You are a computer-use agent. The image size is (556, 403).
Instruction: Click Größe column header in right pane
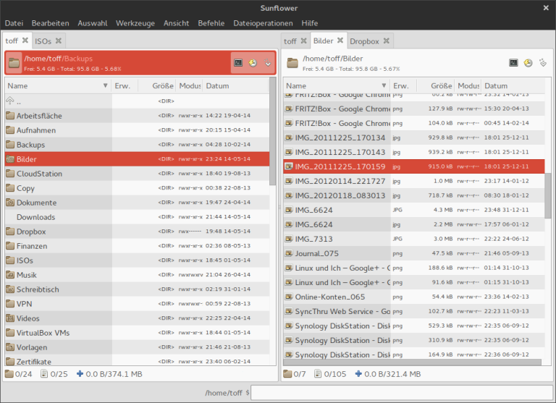click(x=436, y=86)
